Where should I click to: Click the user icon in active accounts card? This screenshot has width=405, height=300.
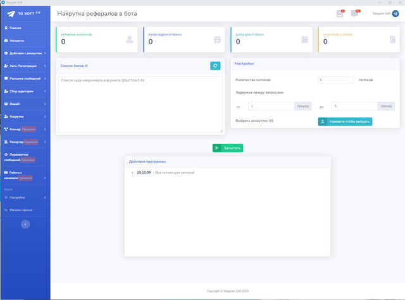tap(129, 39)
